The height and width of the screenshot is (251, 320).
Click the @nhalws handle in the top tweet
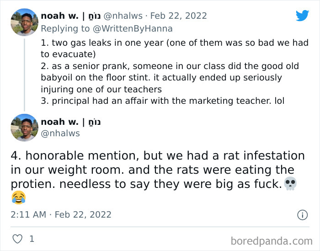tap(123, 16)
